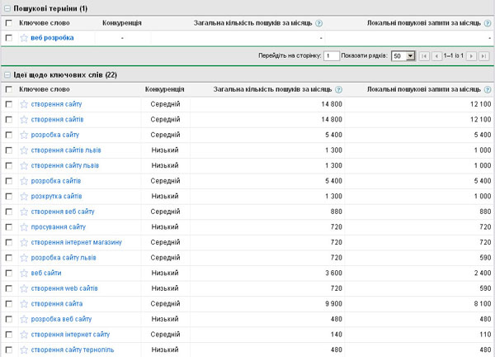
Task: Check the веб розробка row checkbox
Action: [x=9, y=38]
